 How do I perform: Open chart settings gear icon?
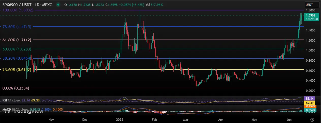coord(312,119)
